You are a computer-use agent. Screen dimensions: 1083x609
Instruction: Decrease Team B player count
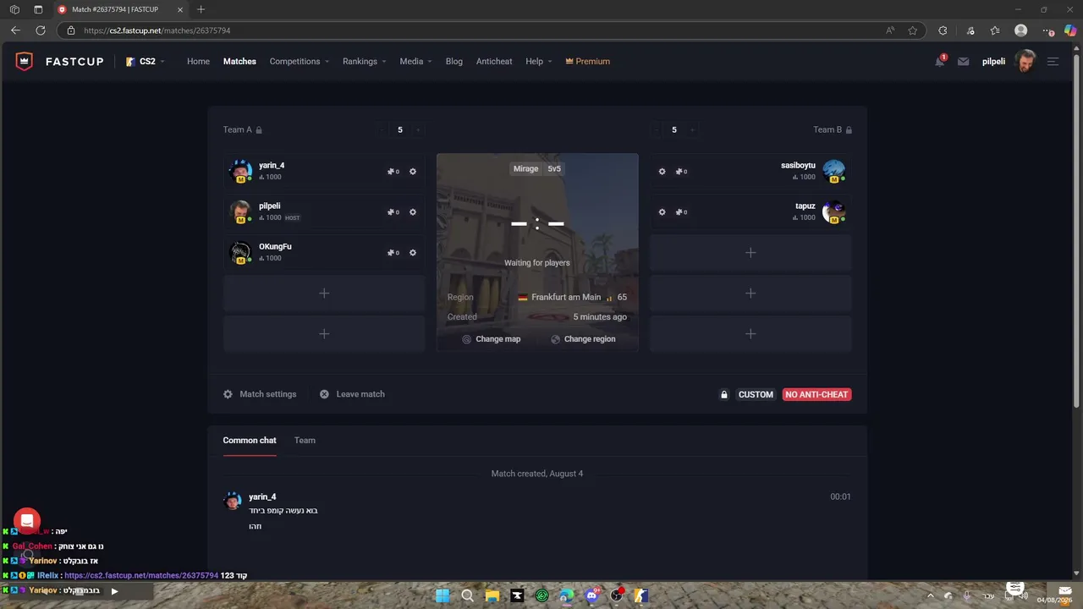coord(657,130)
